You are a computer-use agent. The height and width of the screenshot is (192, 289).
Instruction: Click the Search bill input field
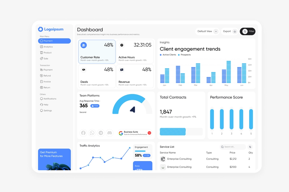[233, 147]
